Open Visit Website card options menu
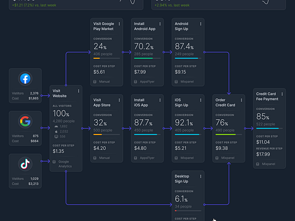 tap(79, 91)
